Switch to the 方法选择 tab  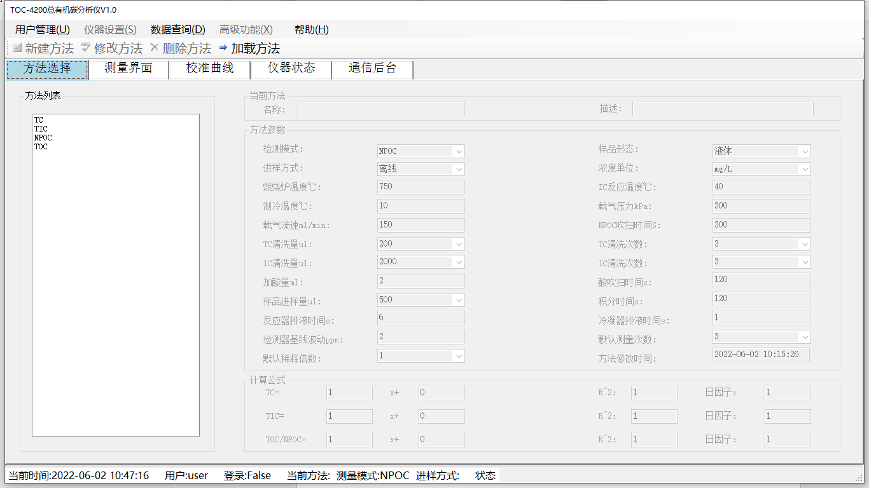(47, 69)
